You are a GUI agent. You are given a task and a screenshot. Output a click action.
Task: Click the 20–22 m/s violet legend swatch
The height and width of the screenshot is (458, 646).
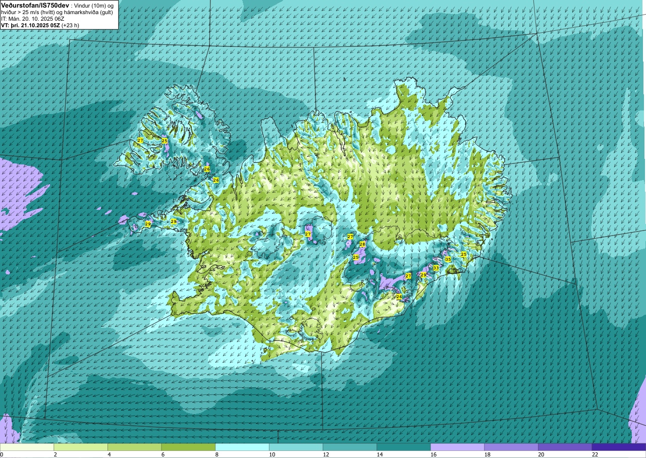(x=565, y=447)
